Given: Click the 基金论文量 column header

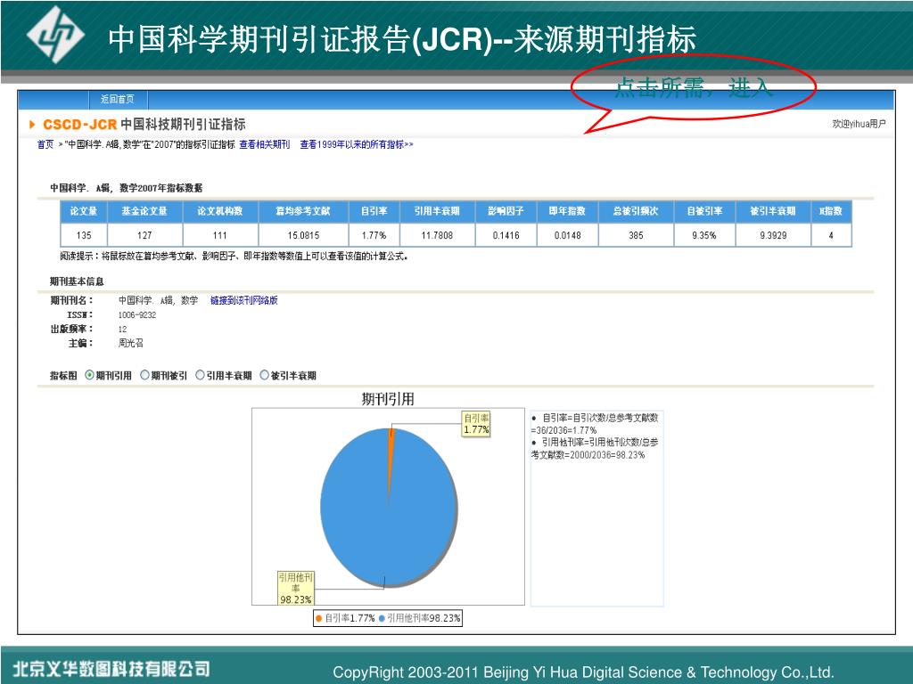Looking at the screenshot, I should point(144,211).
